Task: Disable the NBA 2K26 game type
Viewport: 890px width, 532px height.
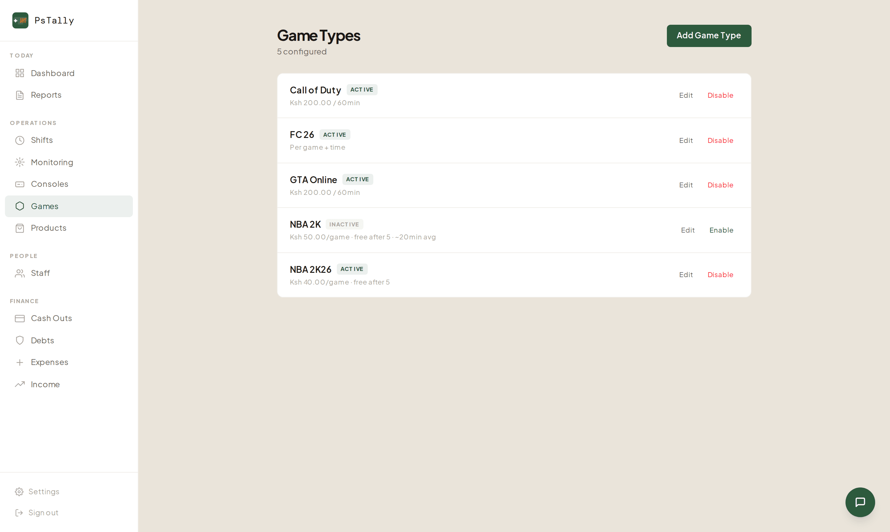Action: click(x=720, y=275)
